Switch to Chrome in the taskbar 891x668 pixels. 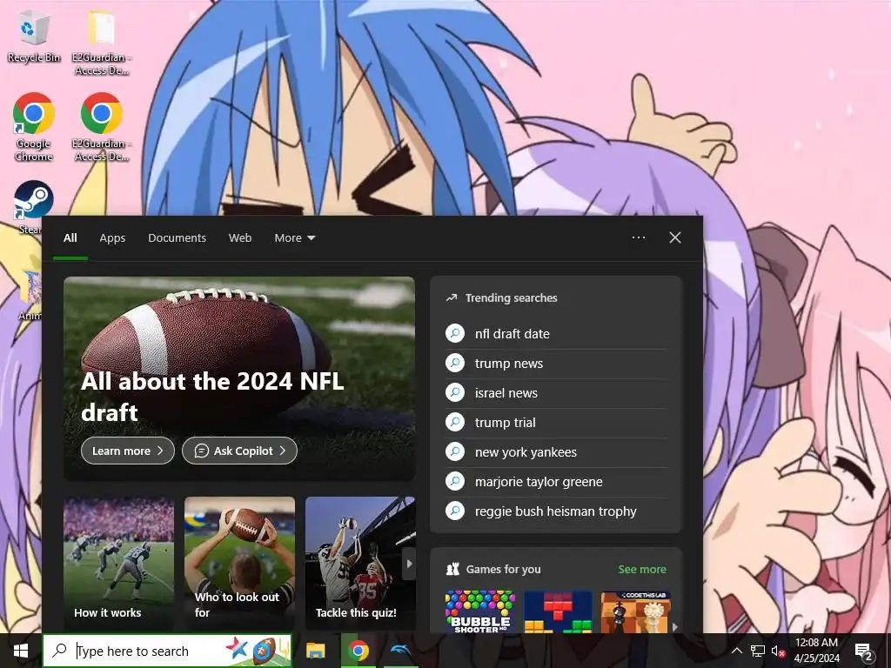click(358, 651)
